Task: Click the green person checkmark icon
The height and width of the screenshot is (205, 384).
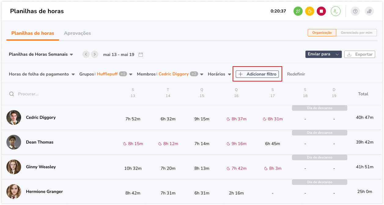Action: pyautogui.click(x=335, y=11)
